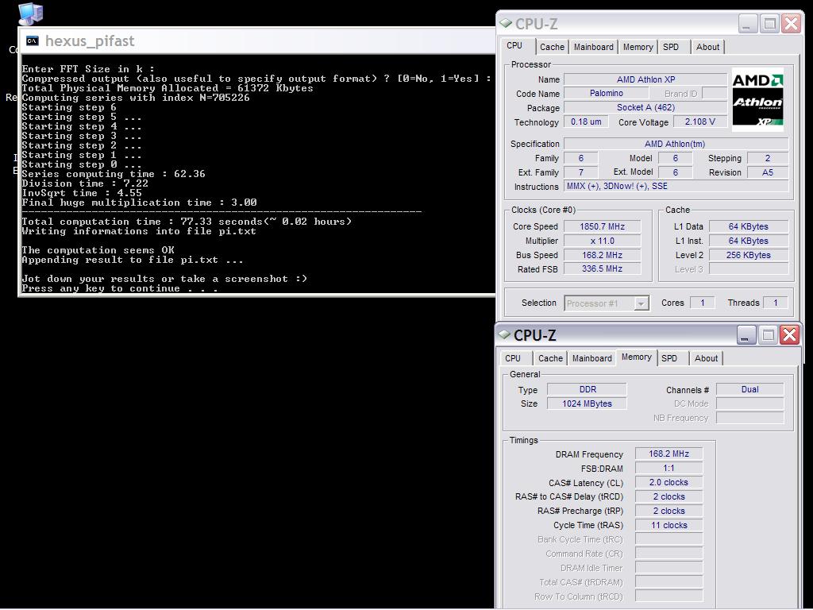Switch to CPU tab in lower CPU-Z
813x610 pixels.
pyautogui.click(x=513, y=358)
